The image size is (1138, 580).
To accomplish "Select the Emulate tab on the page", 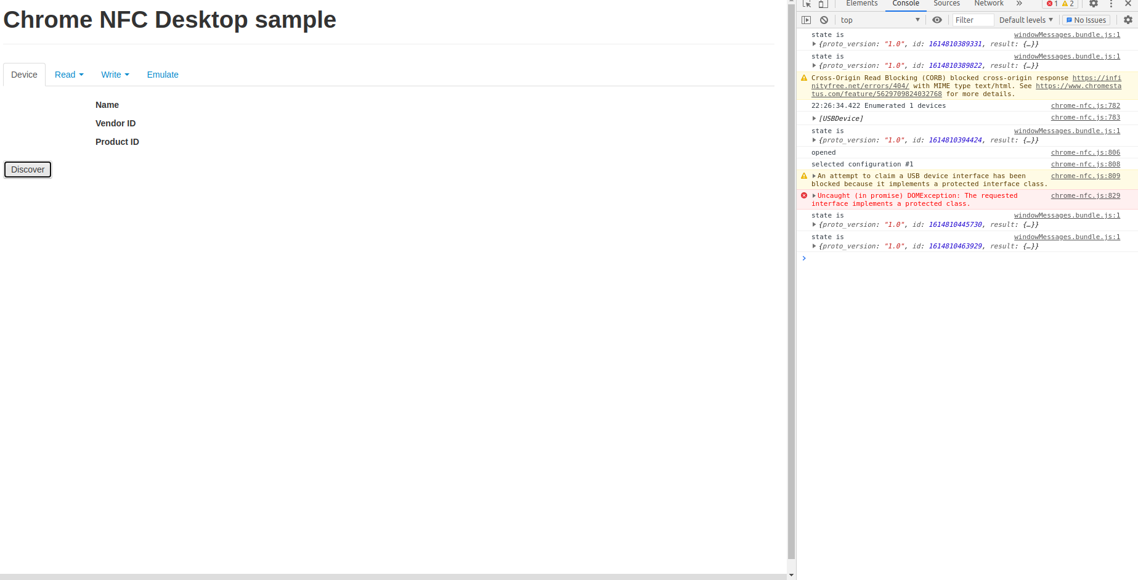I will tap(163, 75).
